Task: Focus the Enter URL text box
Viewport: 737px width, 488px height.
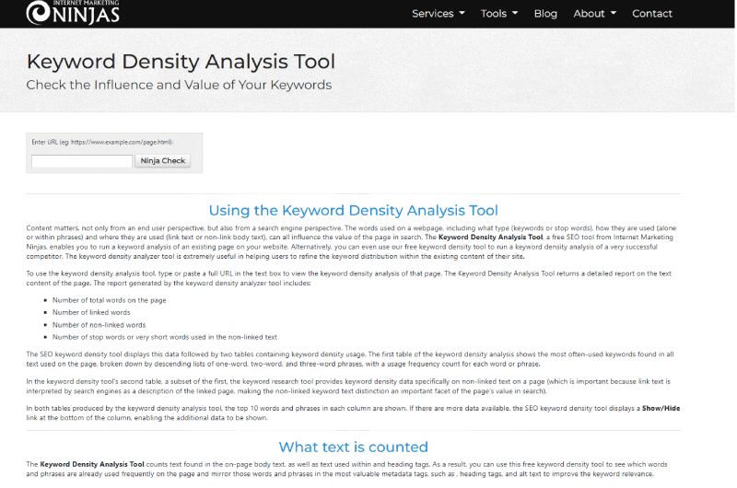Action: pyautogui.click(x=82, y=161)
